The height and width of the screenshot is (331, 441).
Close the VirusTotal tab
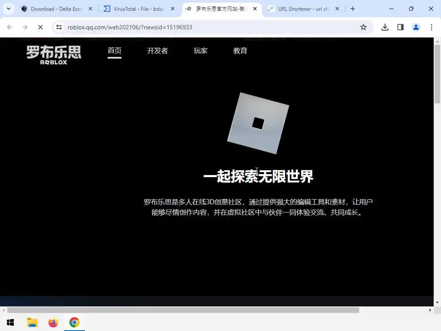[173, 9]
